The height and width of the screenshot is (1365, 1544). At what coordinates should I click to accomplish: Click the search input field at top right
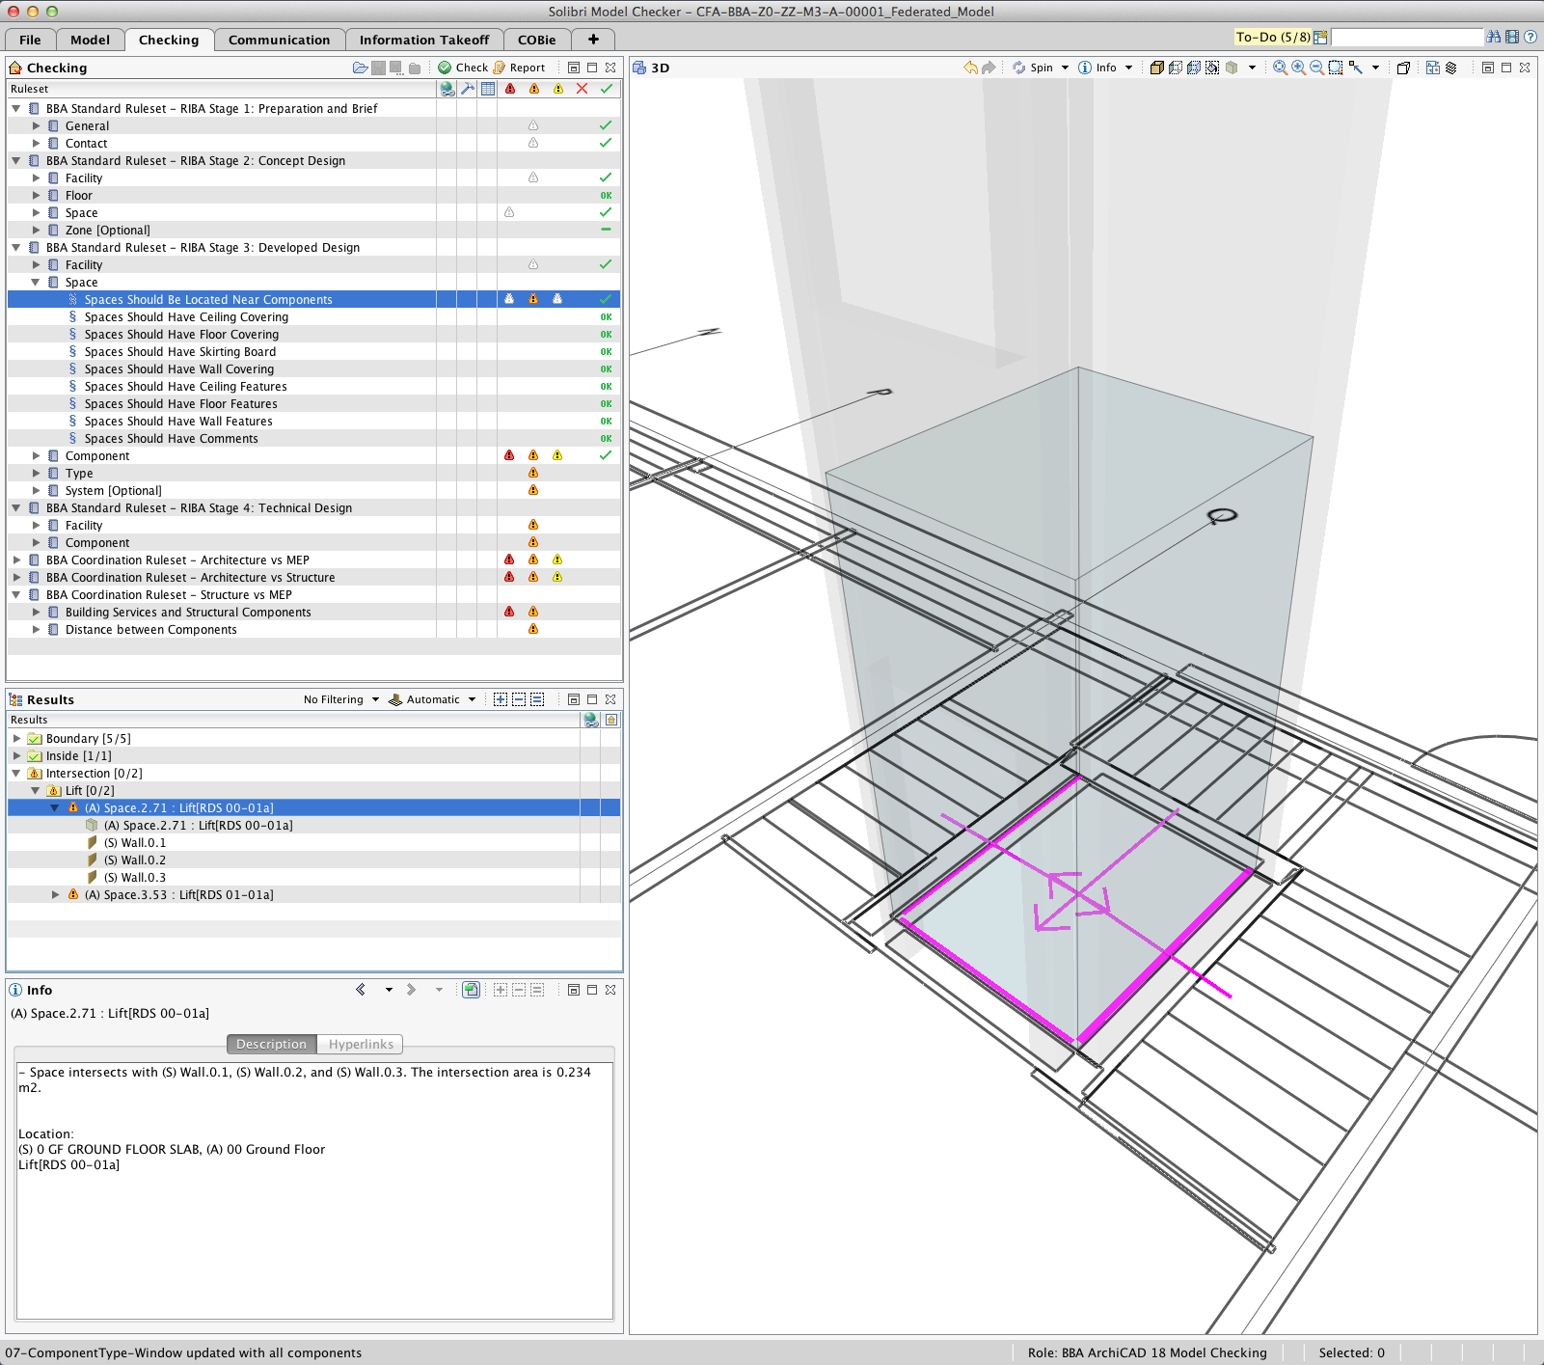(x=1407, y=38)
